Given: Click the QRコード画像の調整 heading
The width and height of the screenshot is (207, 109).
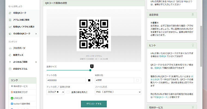Looking at the screenshot, I should point(56,3).
